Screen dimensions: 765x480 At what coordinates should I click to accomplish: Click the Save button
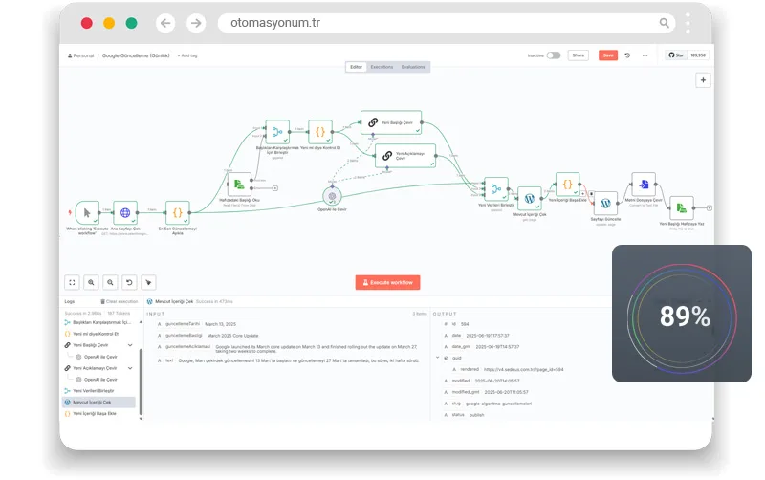(608, 55)
